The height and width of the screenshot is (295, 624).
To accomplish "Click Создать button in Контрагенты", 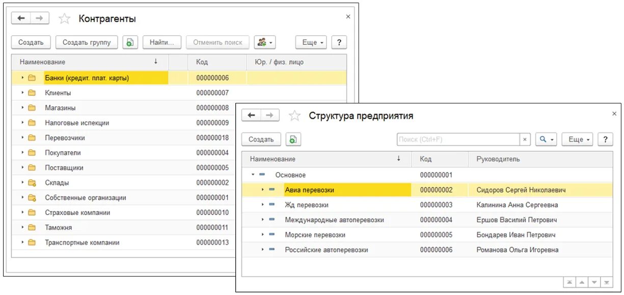I will click(31, 42).
